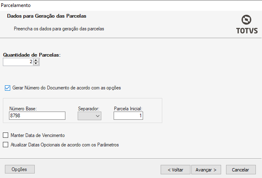Enable Manter Data de Vencimento checkbox
Image resolution: width=262 pixels, height=178 pixels.
tap(6, 135)
